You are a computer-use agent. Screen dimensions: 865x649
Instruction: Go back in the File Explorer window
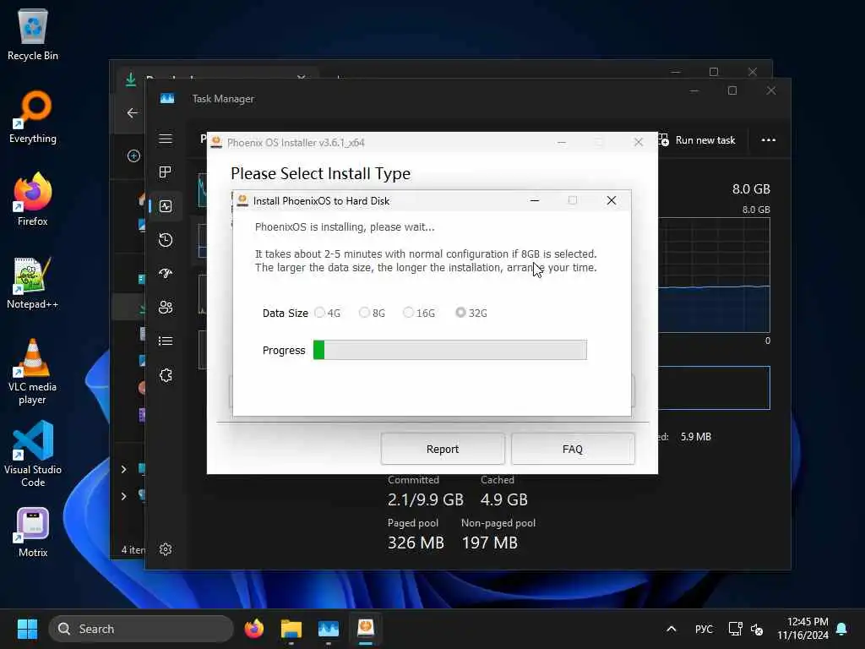[x=133, y=113]
